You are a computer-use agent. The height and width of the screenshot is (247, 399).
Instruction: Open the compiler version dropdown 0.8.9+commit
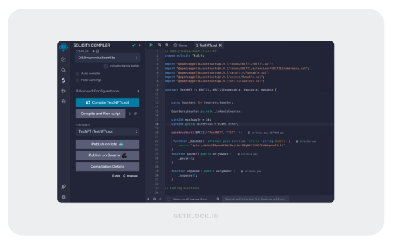pyautogui.click(x=107, y=58)
